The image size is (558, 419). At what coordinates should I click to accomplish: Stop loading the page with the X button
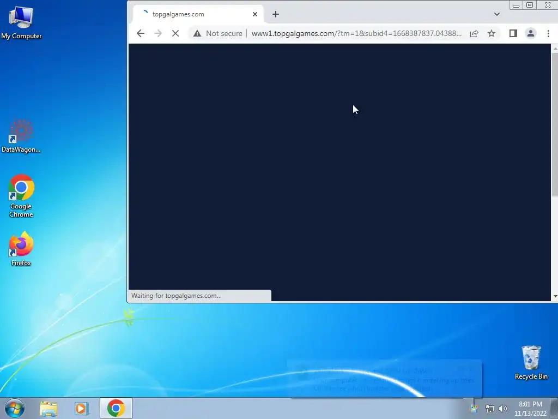coord(175,33)
